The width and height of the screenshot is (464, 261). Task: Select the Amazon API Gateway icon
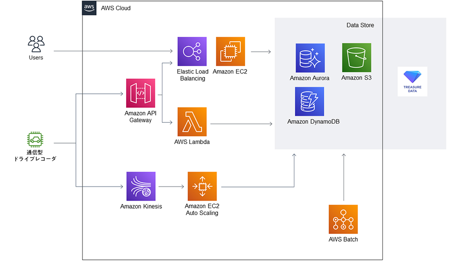pos(141,93)
